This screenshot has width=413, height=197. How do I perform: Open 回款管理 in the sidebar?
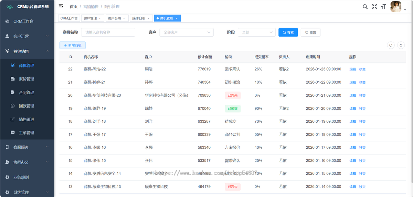click(x=27, y=106)
